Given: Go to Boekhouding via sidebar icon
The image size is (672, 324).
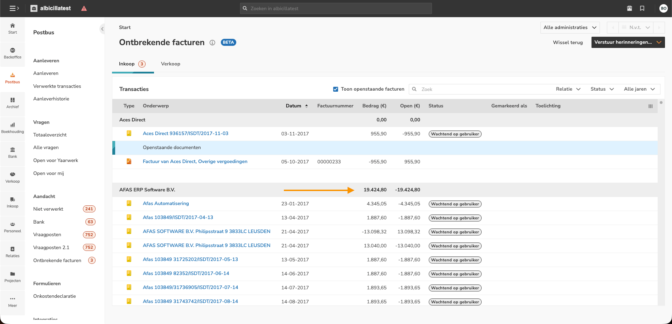Looking at the screenshot, I should point(13,128).
